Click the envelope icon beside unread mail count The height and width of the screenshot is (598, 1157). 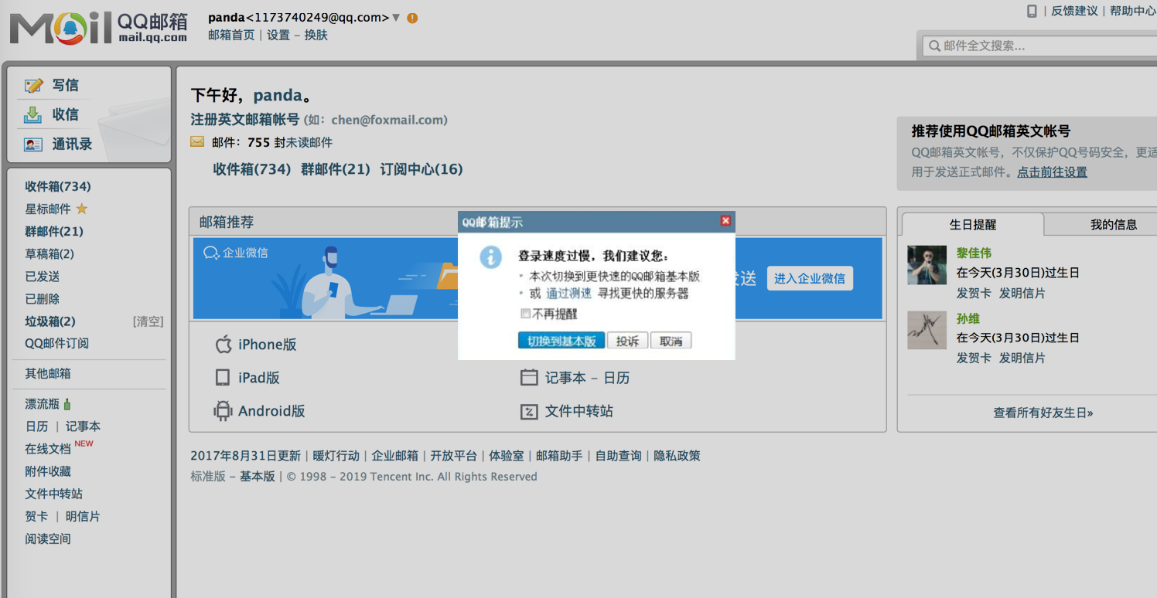click(197, 141)
